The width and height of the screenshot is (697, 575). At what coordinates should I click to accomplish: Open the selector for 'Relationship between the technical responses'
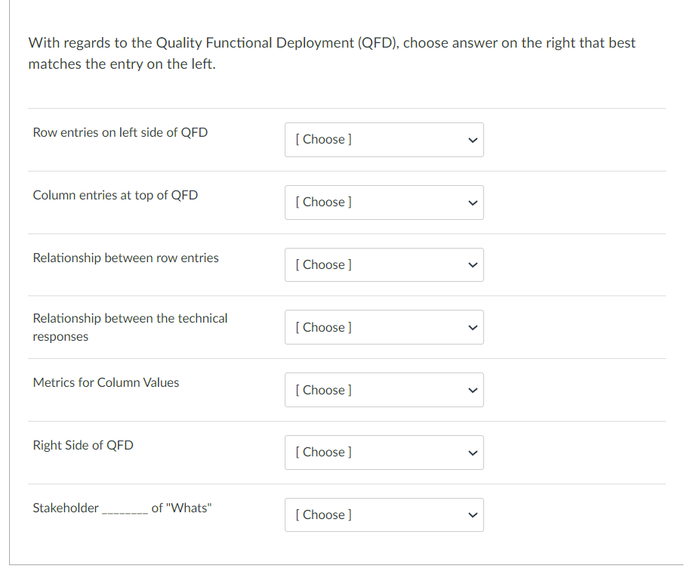[x=384, y=327]
